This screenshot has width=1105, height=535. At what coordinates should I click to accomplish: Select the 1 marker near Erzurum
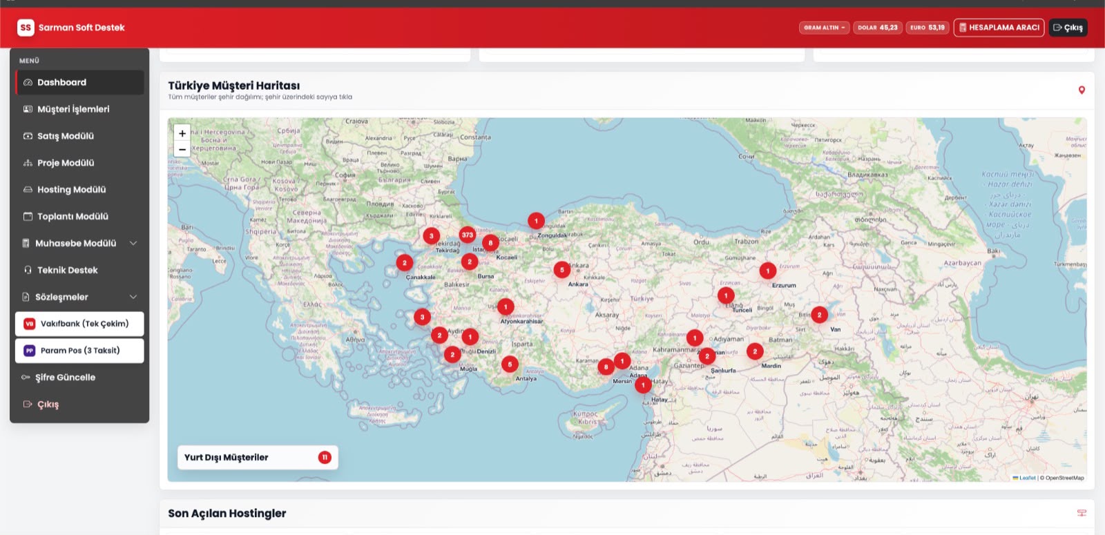point(768,271)
